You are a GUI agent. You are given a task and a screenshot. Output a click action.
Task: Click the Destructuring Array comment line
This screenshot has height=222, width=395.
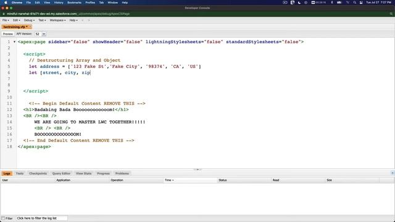tap(75, 60)
